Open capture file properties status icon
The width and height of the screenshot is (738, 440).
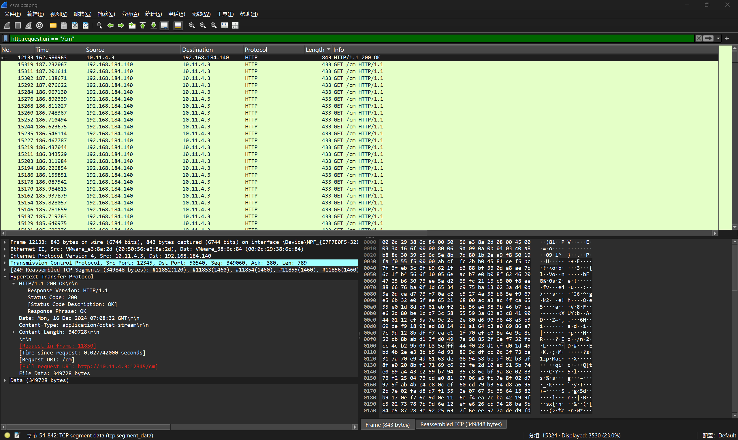tap(17, 435)
